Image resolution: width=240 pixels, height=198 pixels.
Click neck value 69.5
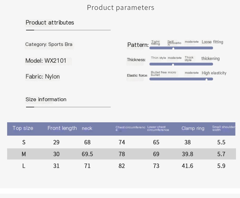point(87,154)
